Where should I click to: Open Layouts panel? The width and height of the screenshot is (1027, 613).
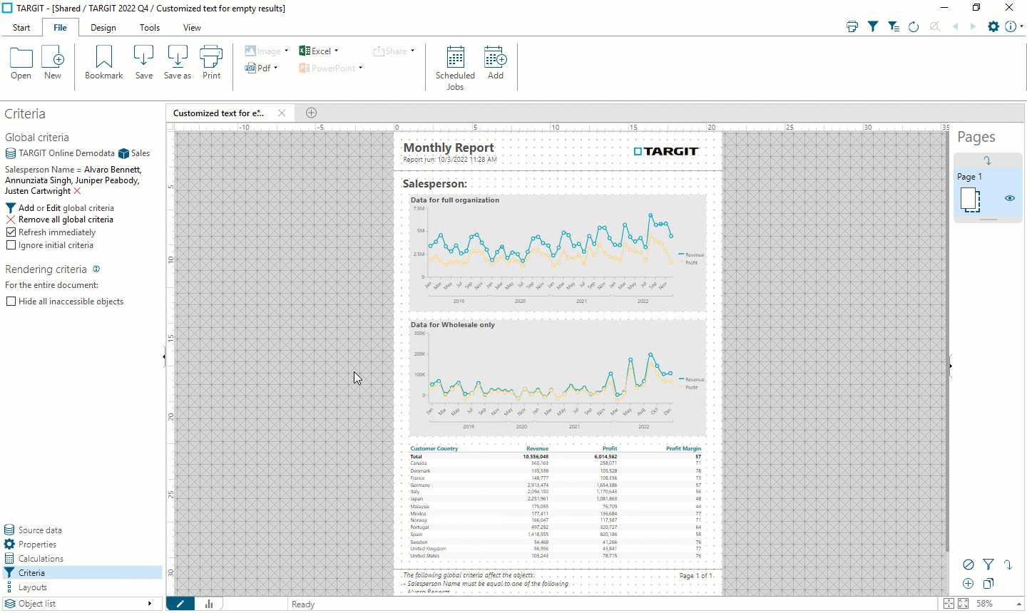26,587
